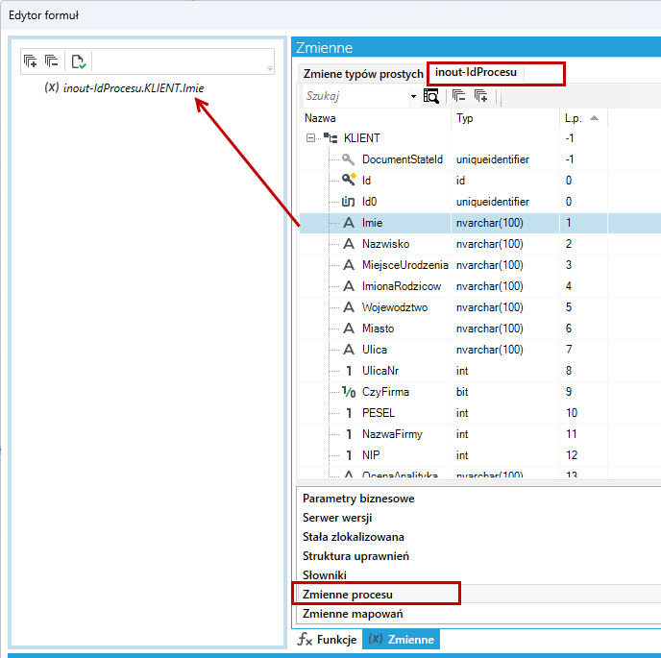Screen dimensions: 661x658
Task: Click the (x) variable icon beside formula
Action: (x=52, y=87)
